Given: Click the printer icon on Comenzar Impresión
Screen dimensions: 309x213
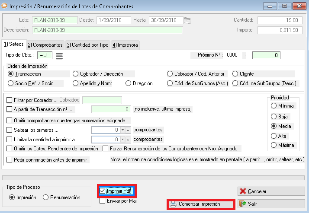Looking at the screenshot, I should tap(173, 204).
